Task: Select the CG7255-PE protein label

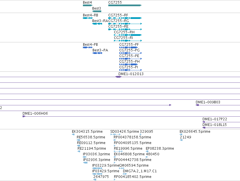Action: pyautogui.click(x=129, y=56)
